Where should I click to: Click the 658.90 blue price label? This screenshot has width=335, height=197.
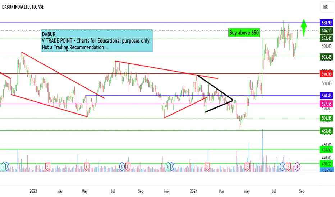pos(326,23)
